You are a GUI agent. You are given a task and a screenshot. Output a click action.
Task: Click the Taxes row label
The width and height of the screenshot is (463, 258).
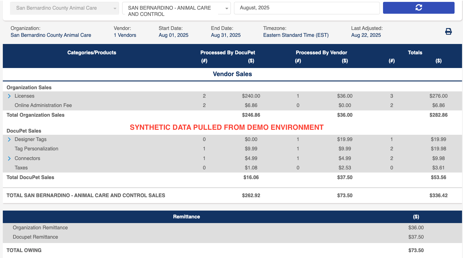tap(21, 168)
